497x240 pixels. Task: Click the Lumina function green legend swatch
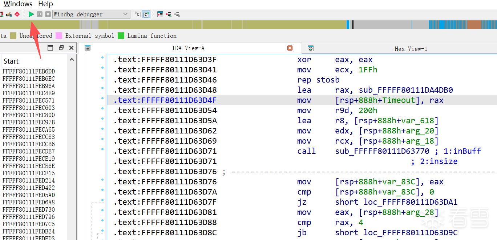121,36
